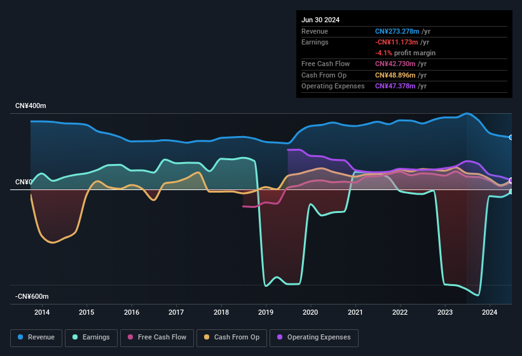This screenshot has height=356, width=522.
Task: Click the CN¥400m y-axis label
Action: tap(31, 106)
